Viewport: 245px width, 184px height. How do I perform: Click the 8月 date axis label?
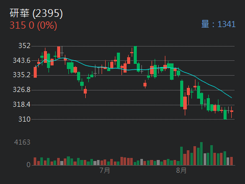pyautogui.click(x=181, y=170)
